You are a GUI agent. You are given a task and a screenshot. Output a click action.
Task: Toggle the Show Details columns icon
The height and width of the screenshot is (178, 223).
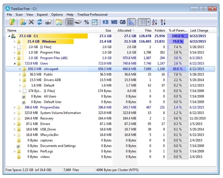(x=70, y=22)
